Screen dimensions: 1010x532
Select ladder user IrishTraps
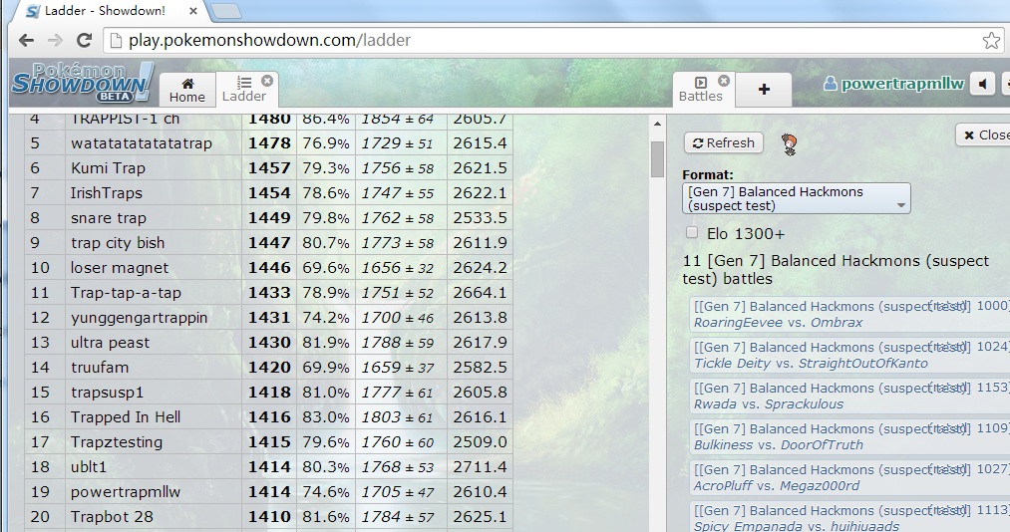click(107, 193)
